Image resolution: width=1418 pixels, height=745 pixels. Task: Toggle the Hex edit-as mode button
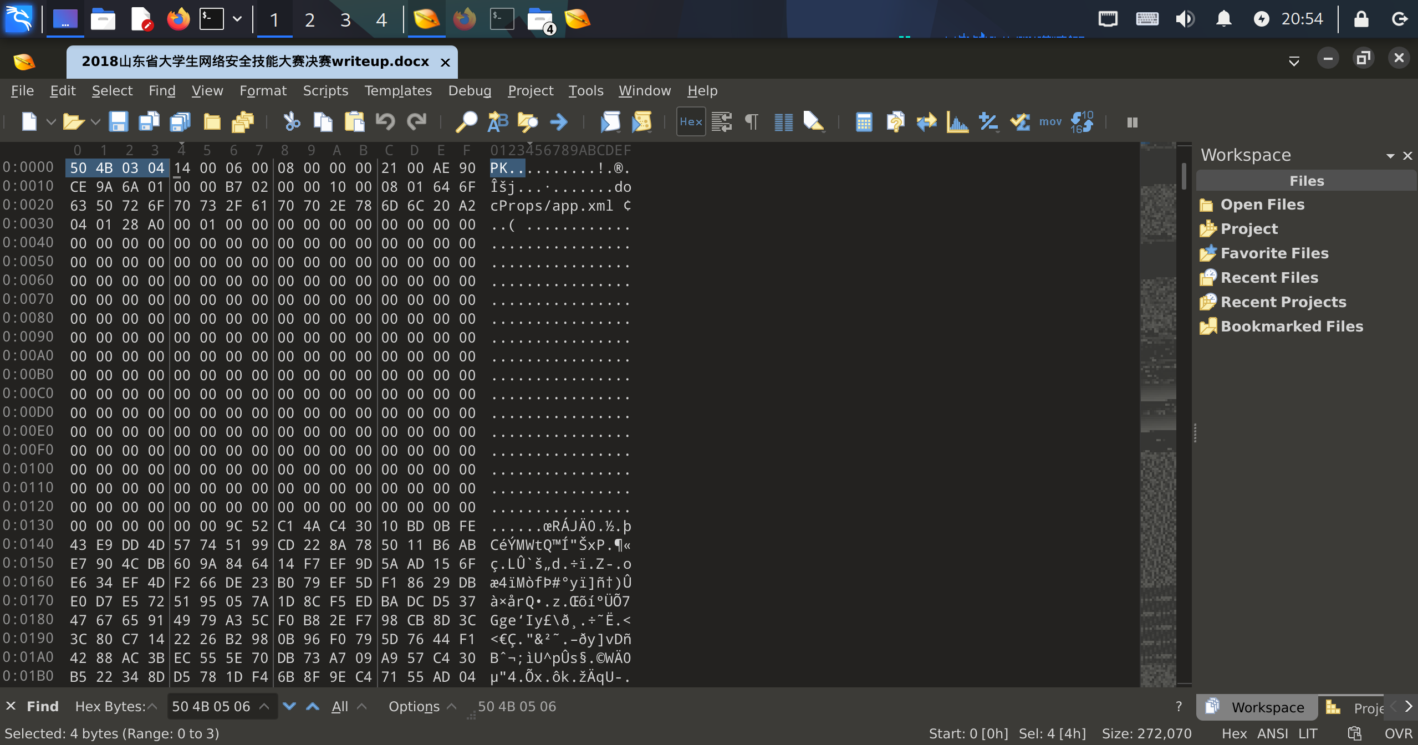point(691,122)
